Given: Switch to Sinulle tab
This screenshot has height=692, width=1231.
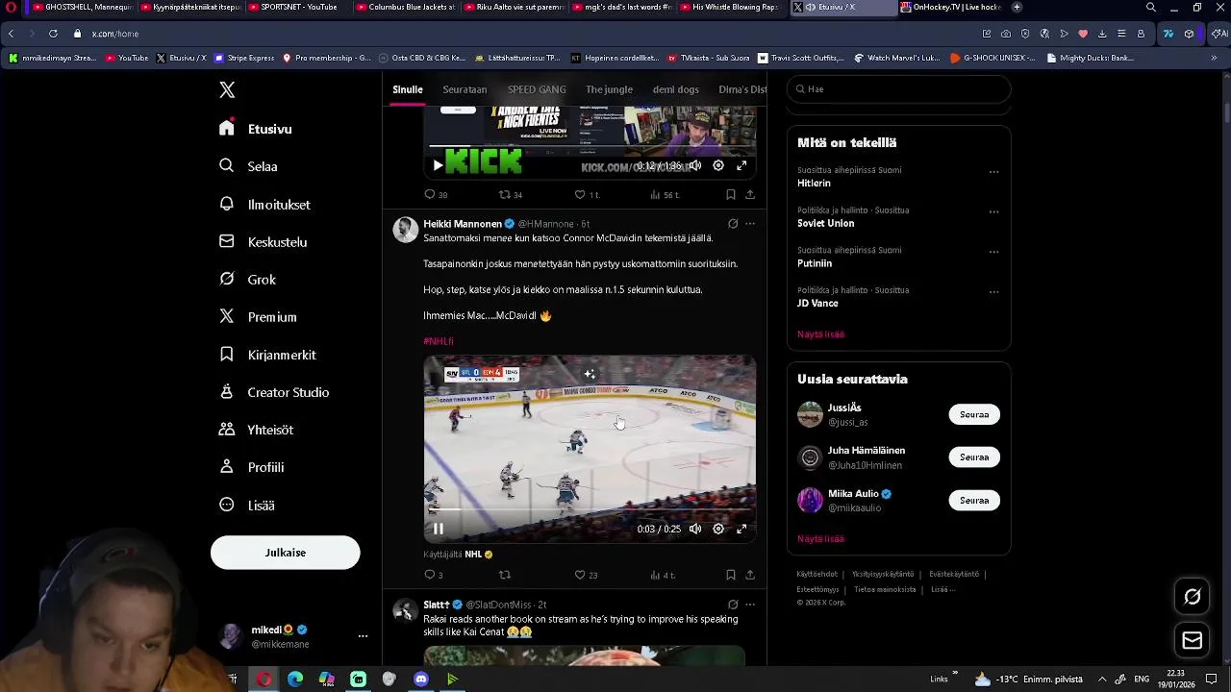Looking at the screenshot, I should point(407,89).
